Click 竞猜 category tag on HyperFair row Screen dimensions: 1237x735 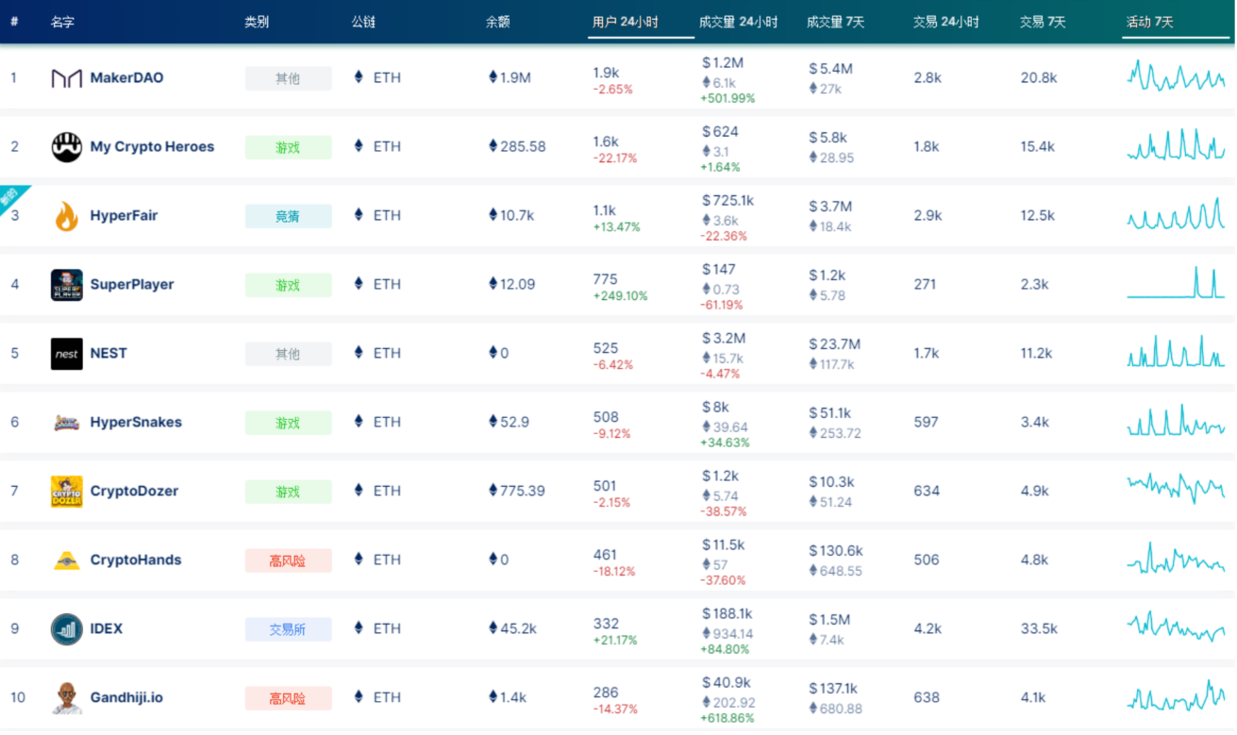coord(288,216)
